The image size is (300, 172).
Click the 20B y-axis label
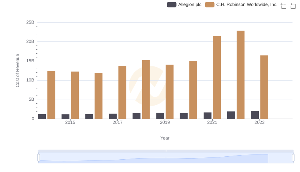30,41
